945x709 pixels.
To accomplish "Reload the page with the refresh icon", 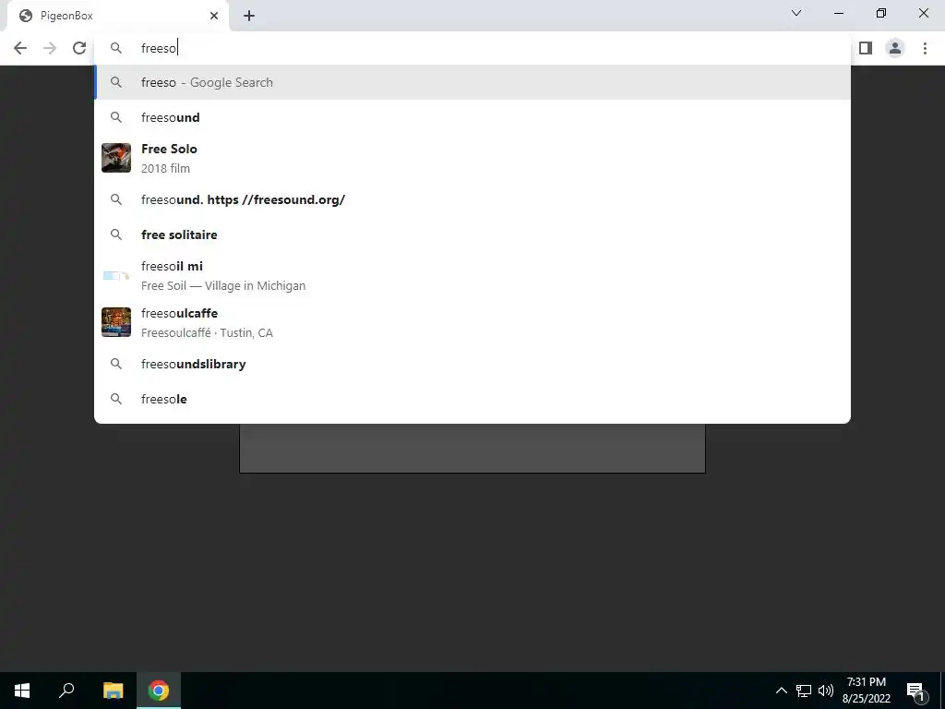I will click(79, 48).
